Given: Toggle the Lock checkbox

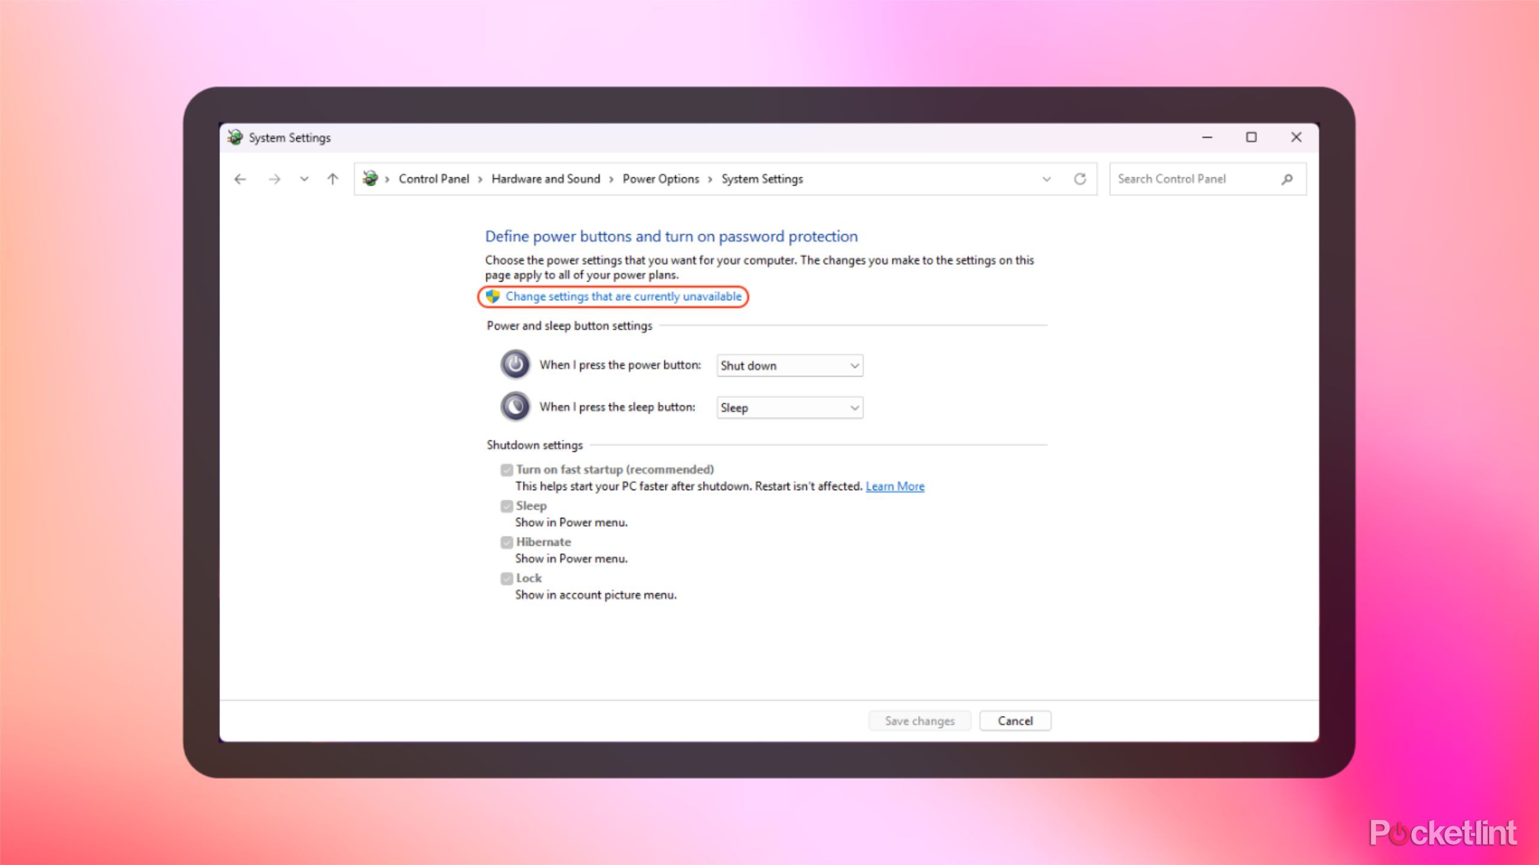Looking at the screenshot, I should [507, 578].
